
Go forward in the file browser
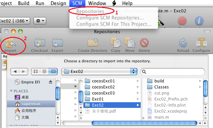(x=24, y=71)
